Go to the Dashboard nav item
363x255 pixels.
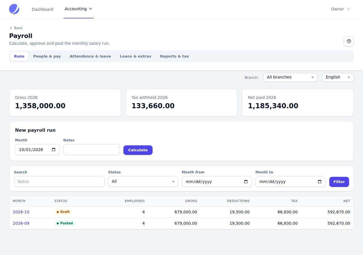pos(43,9)
